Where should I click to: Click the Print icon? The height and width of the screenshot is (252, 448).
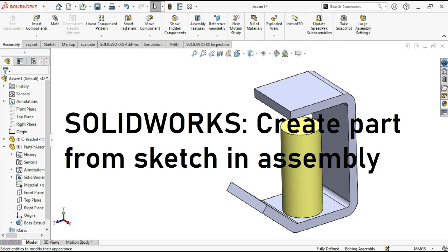tap(112, 7)
